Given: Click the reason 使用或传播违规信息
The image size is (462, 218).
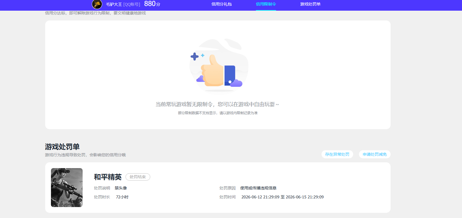Looking at the screenshot, I should 258,188.
